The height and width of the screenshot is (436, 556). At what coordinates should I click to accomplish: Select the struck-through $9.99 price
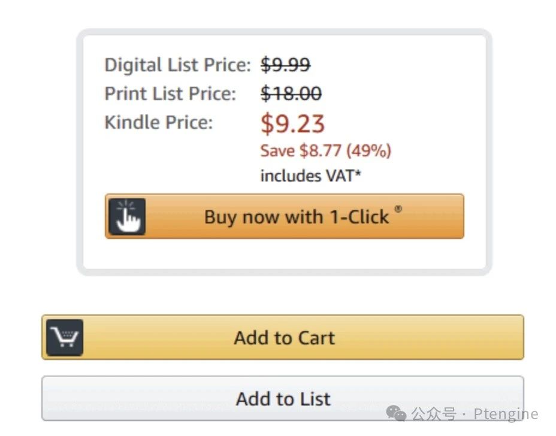[285, 65]
